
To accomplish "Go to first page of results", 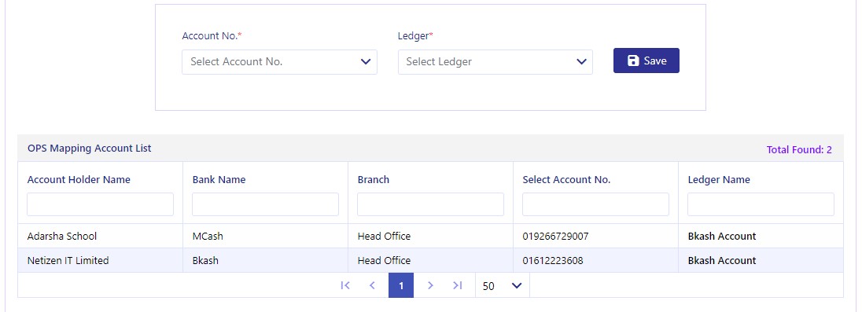I will point(345,285).
